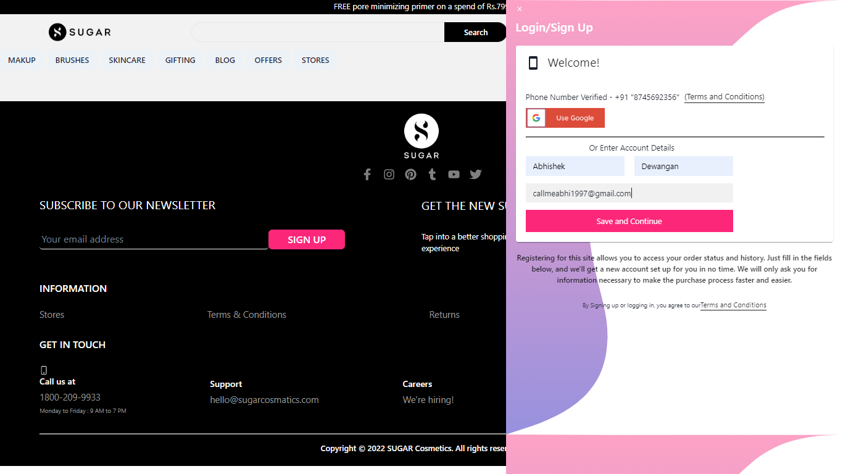Click phone number 1800-209-9933

pos(70,397)
